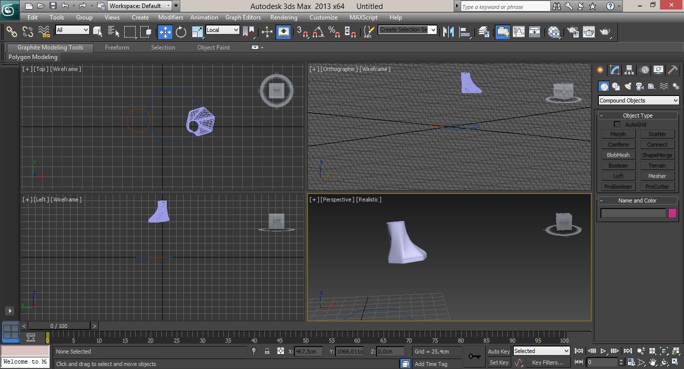Screen dimensions: 684x369
Task: Open the Modifiers menu
Action: [171, 17]
